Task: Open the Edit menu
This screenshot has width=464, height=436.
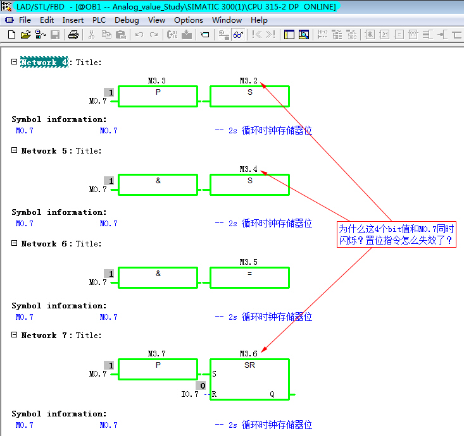Action: 47,20
